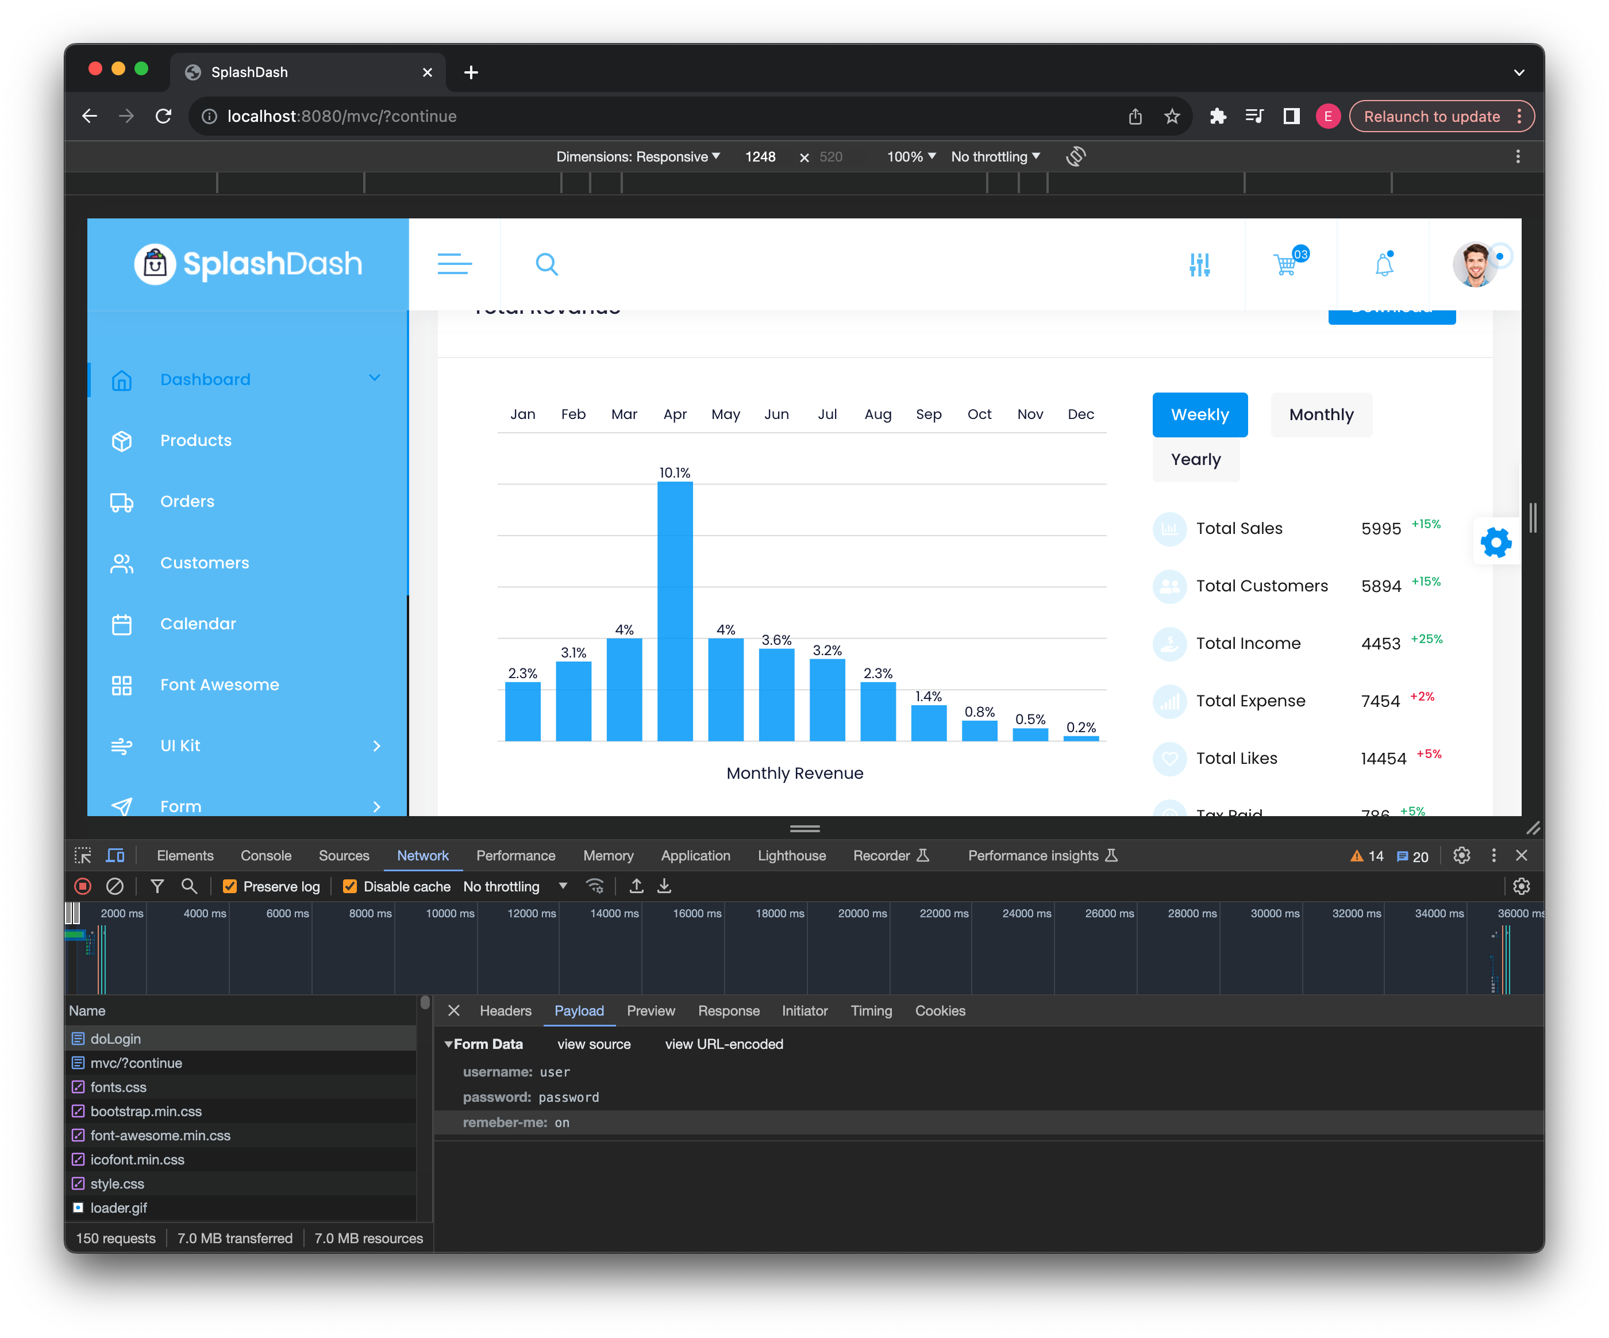Open network panel settings gear
1609x1338 pixels.
[x=1521, y=887]
